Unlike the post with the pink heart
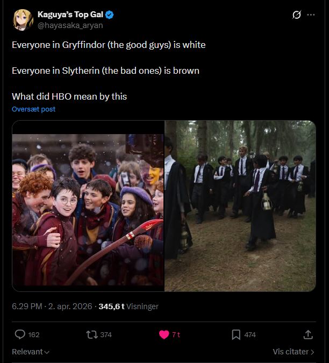The image size is (329, 363). point(164,335)
